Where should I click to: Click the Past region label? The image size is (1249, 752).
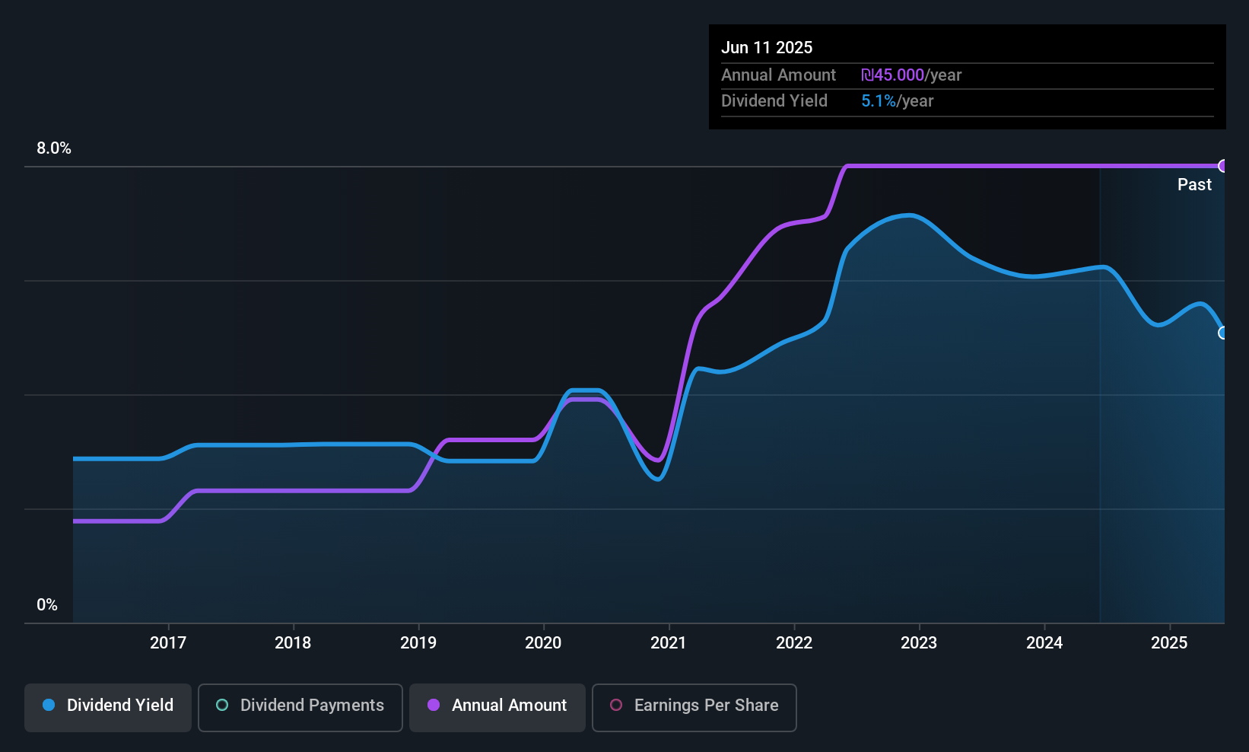pyautogui.click(x=1194, y=185)
